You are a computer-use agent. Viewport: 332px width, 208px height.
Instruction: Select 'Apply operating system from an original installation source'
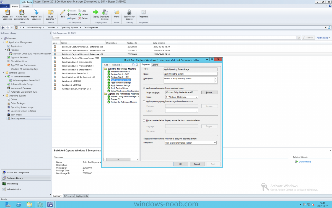tap(144, 102)
